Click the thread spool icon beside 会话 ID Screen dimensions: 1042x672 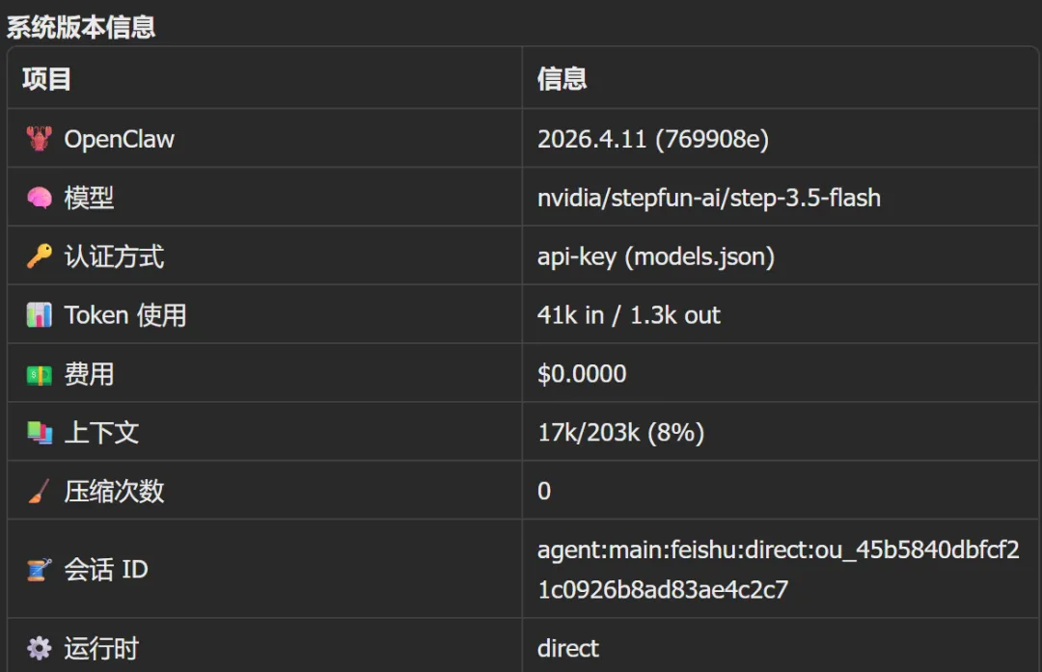click(39, 570)
